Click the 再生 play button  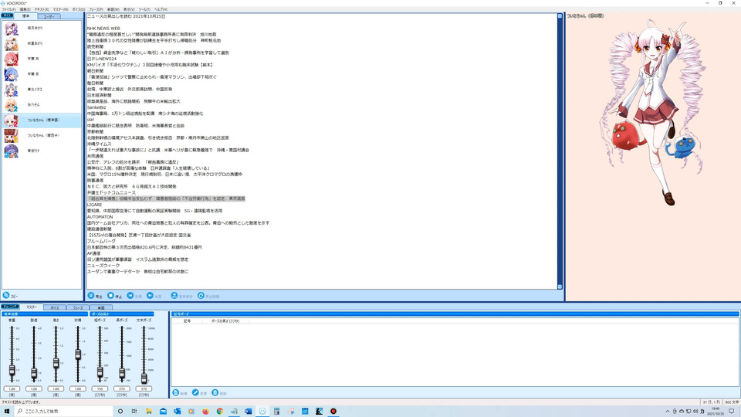tap(95, 296)
